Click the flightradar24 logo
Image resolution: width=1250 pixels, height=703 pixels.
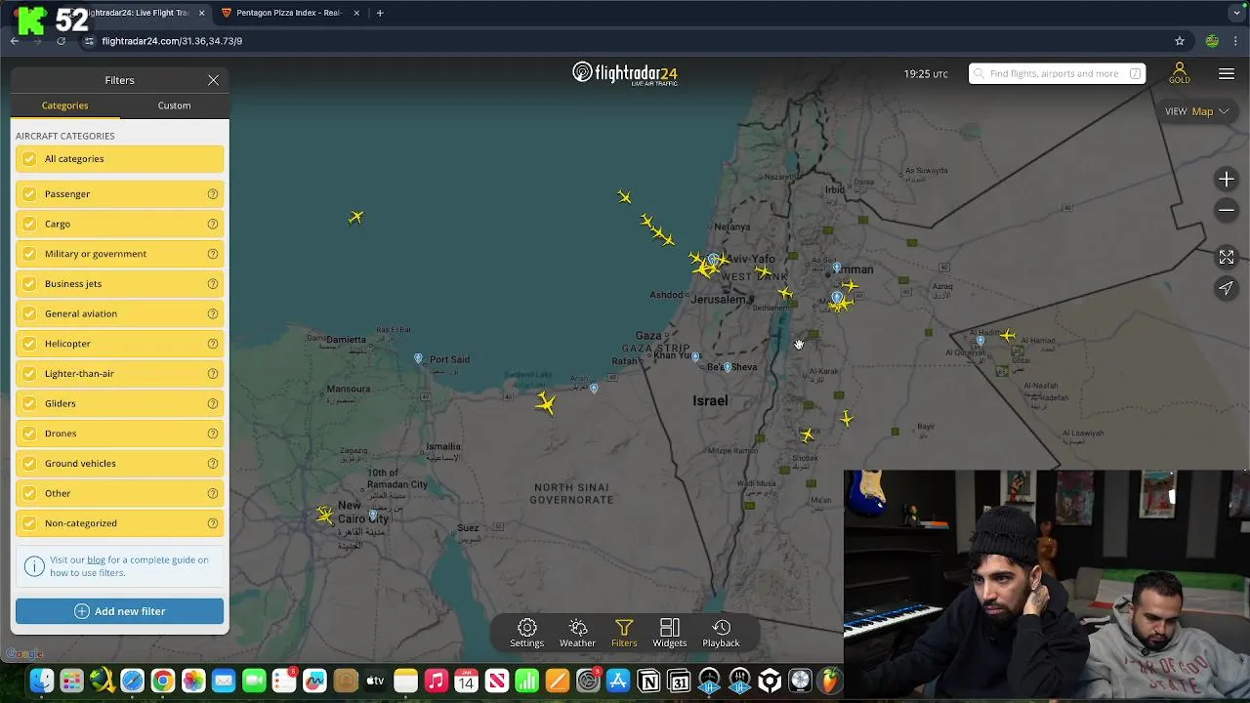tap(625, 73)
